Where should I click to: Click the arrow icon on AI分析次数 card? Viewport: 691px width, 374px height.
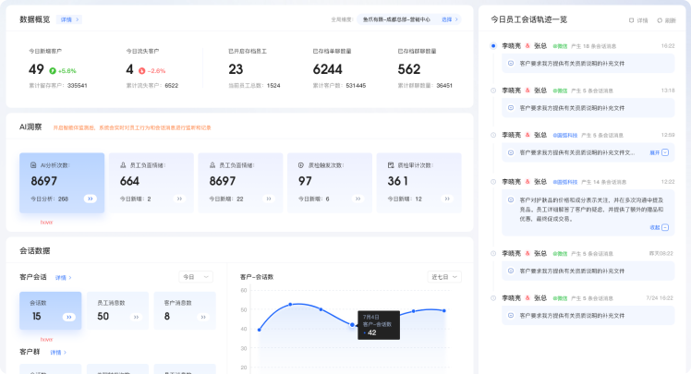point(90,199)
